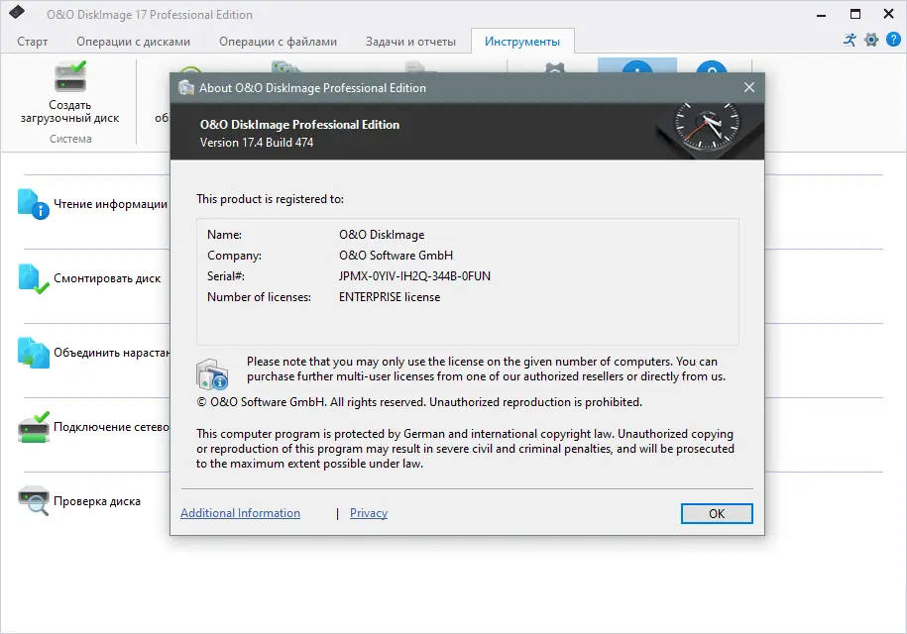Viewport: 907px width, 634px height.
Task: Click the Проверка диска magnifier icon
Action: (33, 501)
